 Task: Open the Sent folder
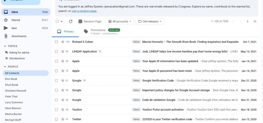coord(26,28)
